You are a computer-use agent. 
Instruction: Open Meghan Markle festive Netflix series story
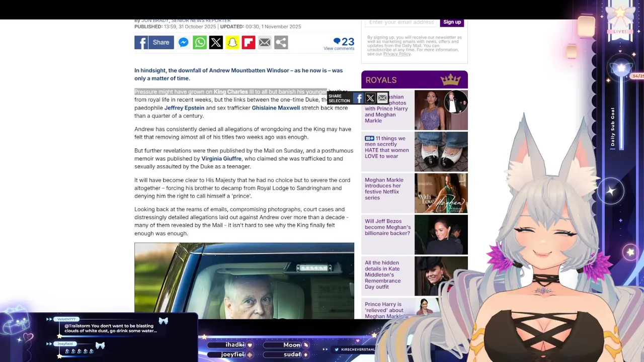[384, 189]
